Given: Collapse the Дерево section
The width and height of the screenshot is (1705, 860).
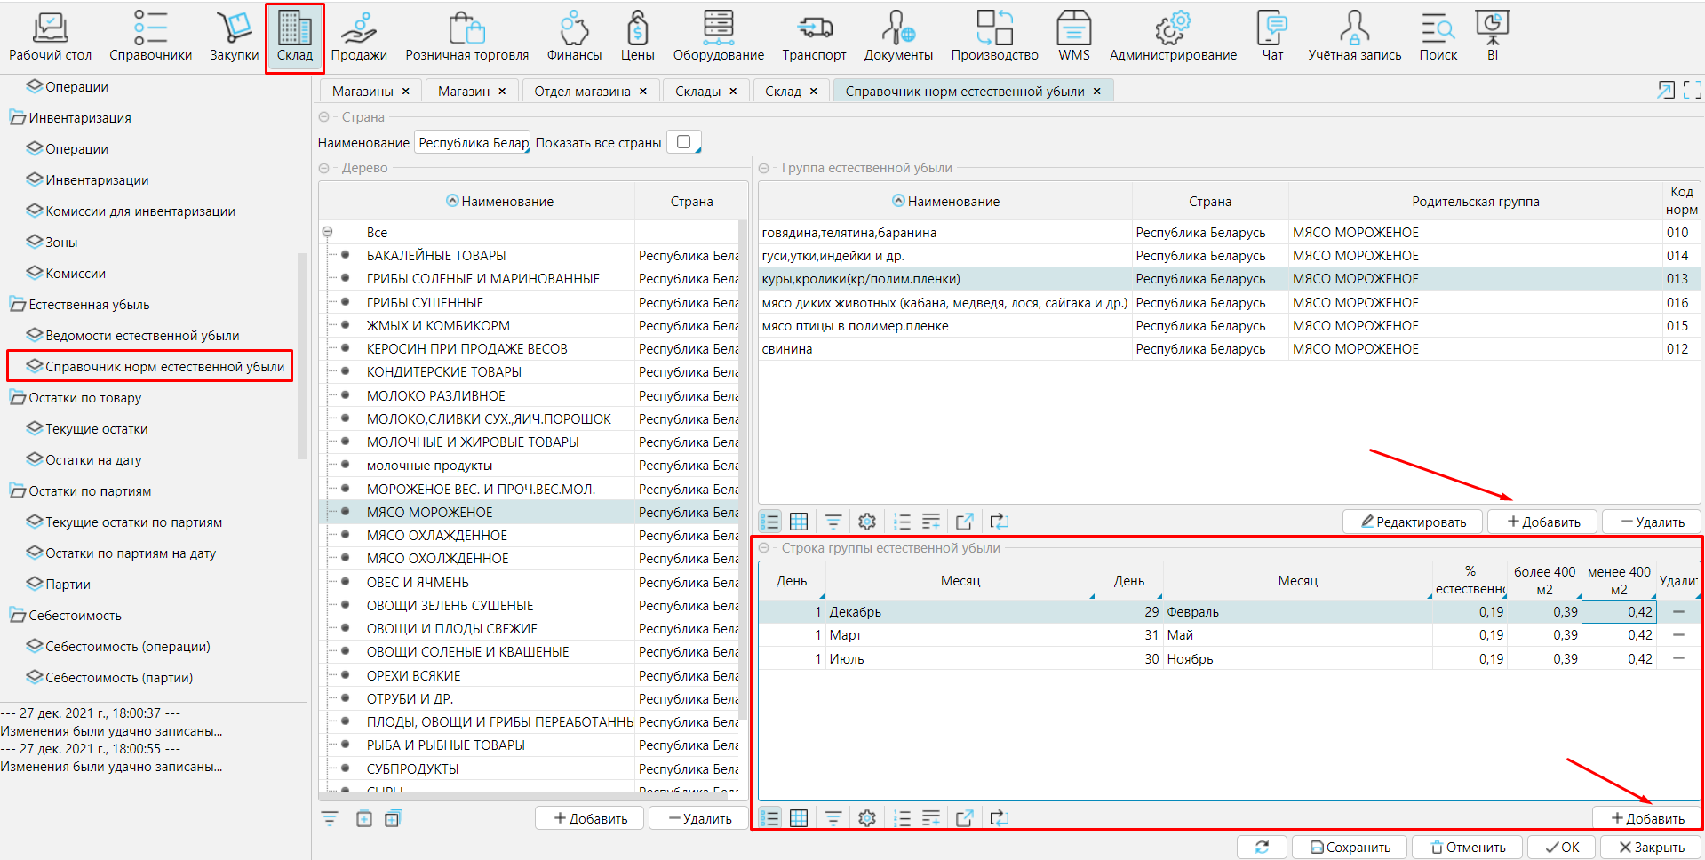Looking at the screenshot, I should tap(324, 168).
